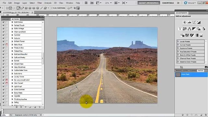Open the CS Live menu
The height and width of the screenshot is (117, 208).
point(190,3)
